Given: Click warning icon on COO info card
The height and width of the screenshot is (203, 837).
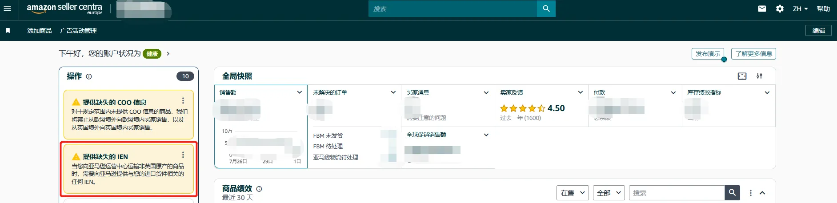Looking at the screenshot, I should tap(76, 102).
